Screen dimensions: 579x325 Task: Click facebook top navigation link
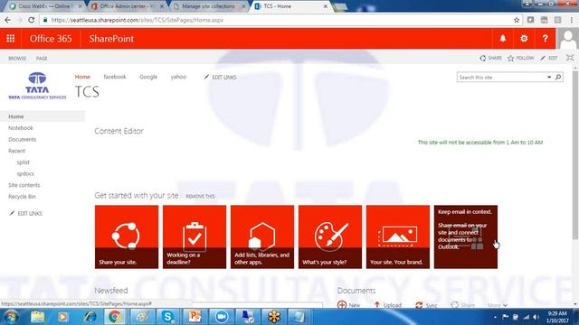(115, 77)
